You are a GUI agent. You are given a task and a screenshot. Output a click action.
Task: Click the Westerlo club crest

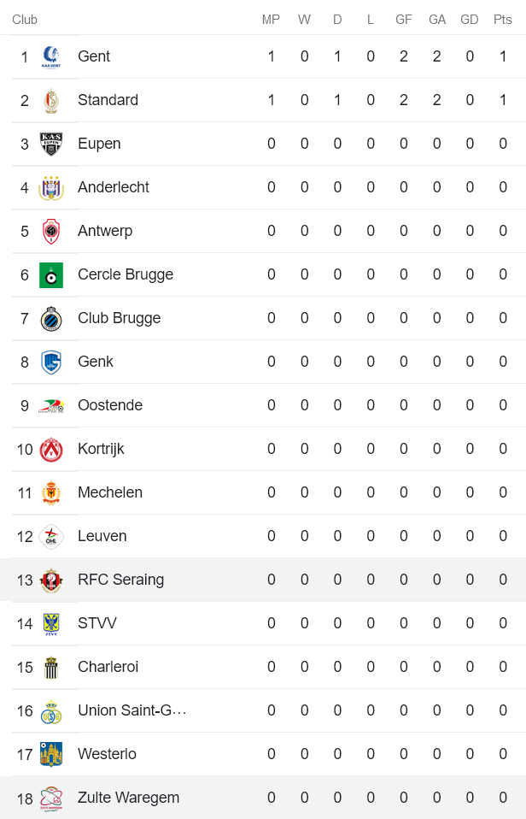tap(50, 754)
